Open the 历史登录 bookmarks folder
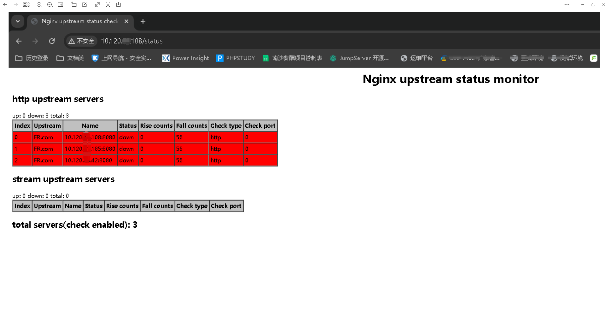 tap(32, 58)
